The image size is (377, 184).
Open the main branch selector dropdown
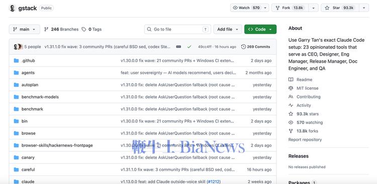(x=24, y=29)
